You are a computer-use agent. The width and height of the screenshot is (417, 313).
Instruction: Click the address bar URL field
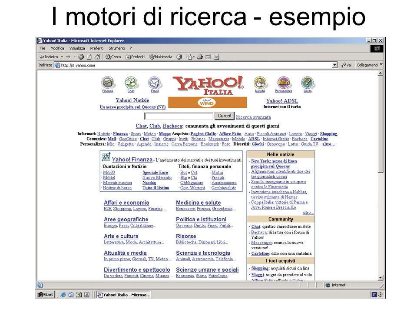tap(196, 65)
